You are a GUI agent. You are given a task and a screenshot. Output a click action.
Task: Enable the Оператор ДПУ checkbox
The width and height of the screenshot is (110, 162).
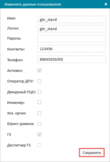point(39,81)
